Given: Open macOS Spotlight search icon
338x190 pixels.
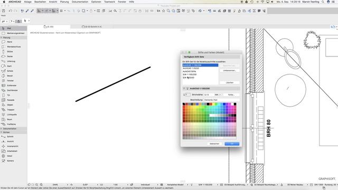Looking at the screenshot, I should pos(323,2).
